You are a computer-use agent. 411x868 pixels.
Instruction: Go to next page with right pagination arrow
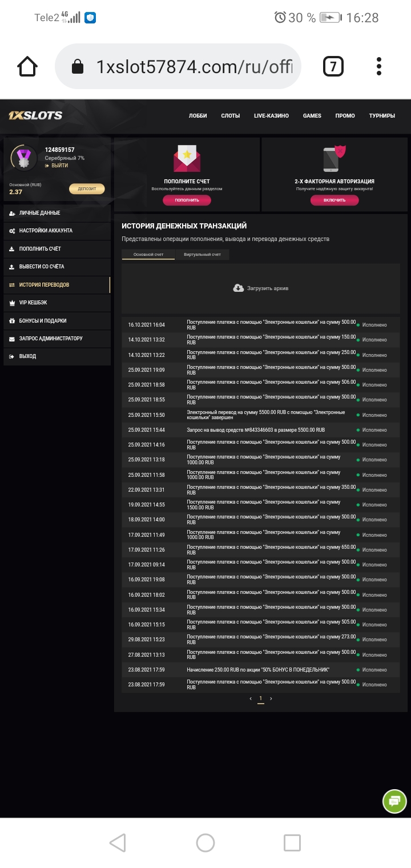point(271,698)
